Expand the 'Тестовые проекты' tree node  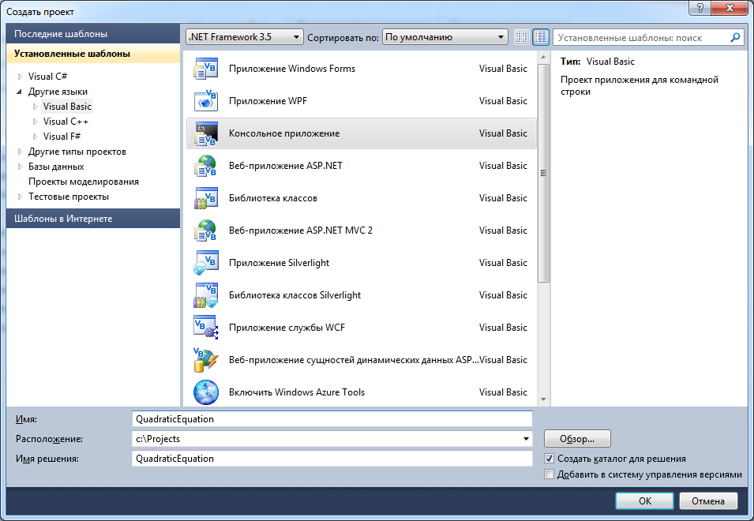point(20,197)
